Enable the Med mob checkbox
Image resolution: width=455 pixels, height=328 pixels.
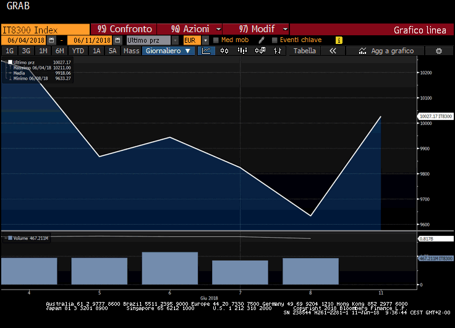tap(216, 40)
